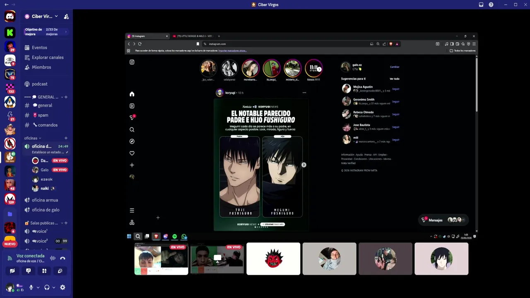The height and width of the screenshot is (298, 530).
Task: Open Instagram home icon in stream sidebar
Action: coord(132,94)
